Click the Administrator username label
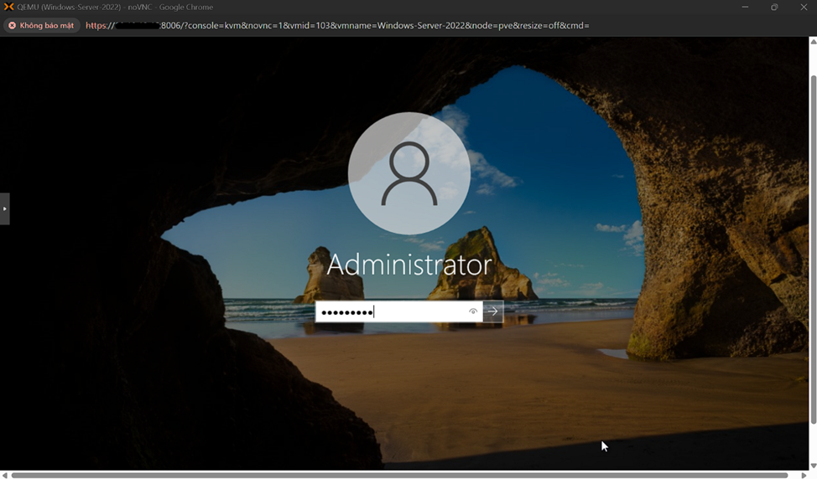The height and width of the screenshot is (479, 817). point(408,265)
